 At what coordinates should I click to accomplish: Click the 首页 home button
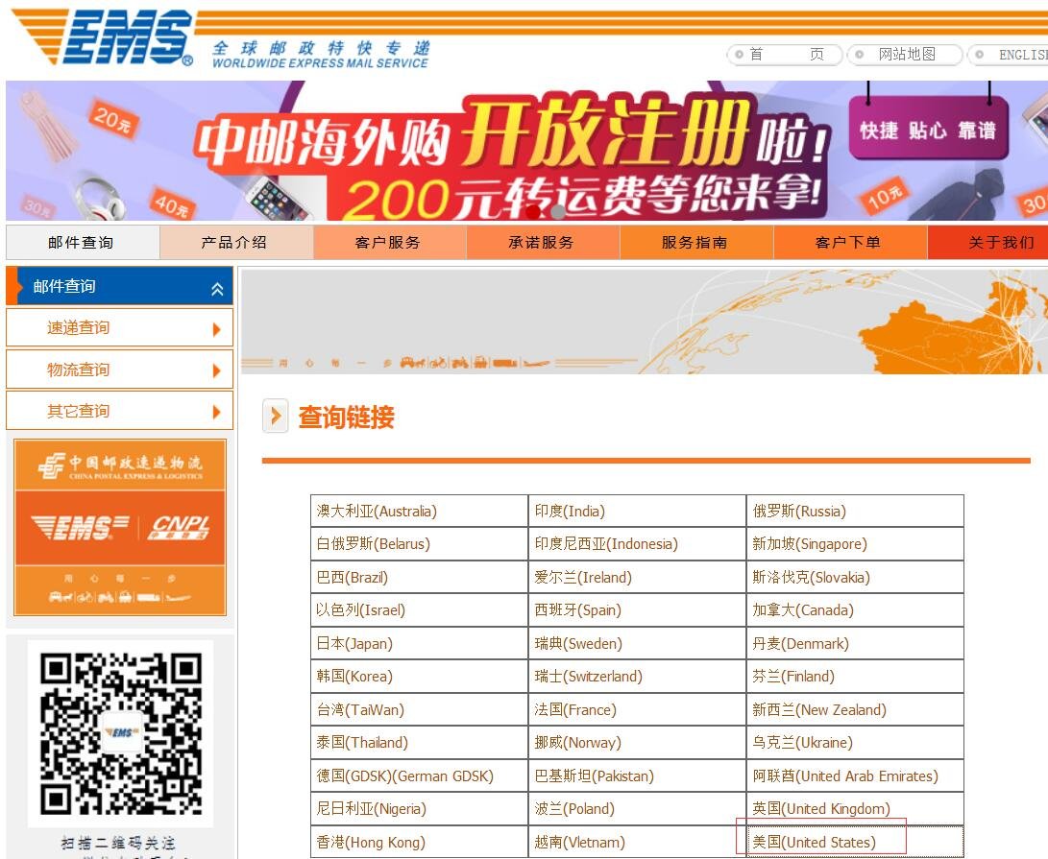[x=784, y=55]
